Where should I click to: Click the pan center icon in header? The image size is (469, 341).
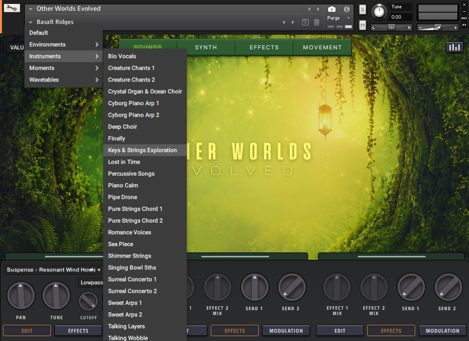point(391,27)
